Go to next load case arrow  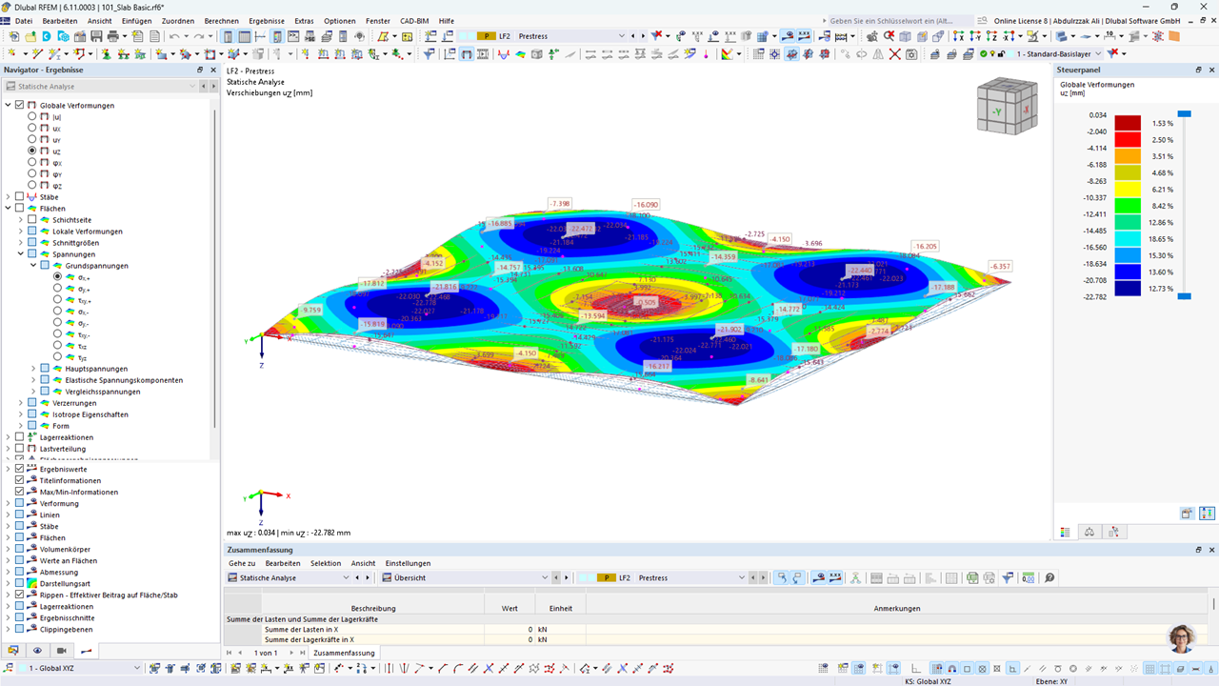click(x=643, y=36)
